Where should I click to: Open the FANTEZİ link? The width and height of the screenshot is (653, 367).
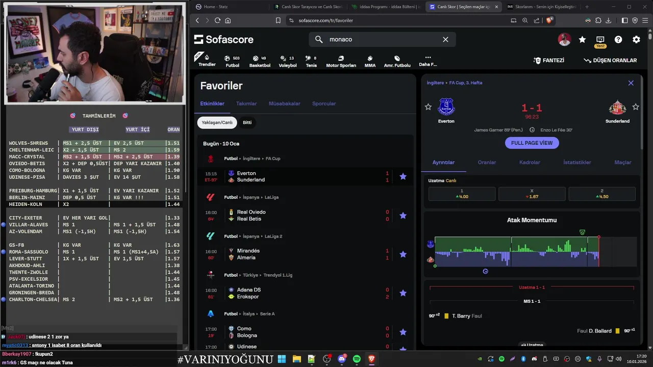point(548,60)
